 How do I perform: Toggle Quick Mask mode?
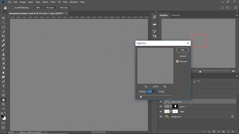click(x=3, y=123)
